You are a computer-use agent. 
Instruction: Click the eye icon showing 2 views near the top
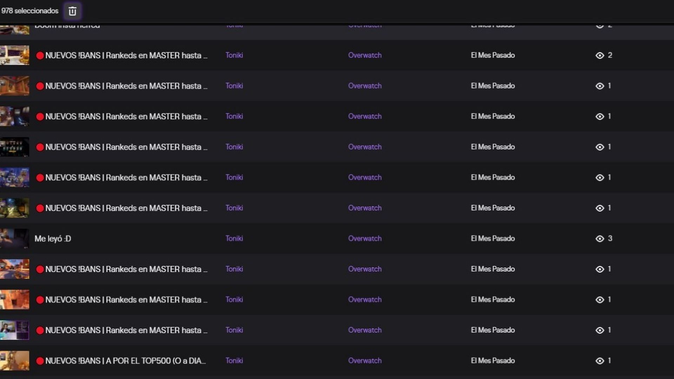click(x=600, y=55)
